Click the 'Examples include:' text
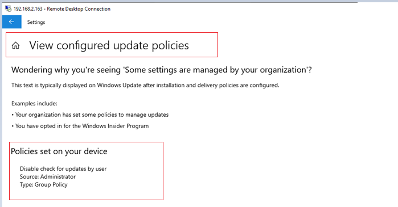The image size is (398, 207). [x=34, y=104]
